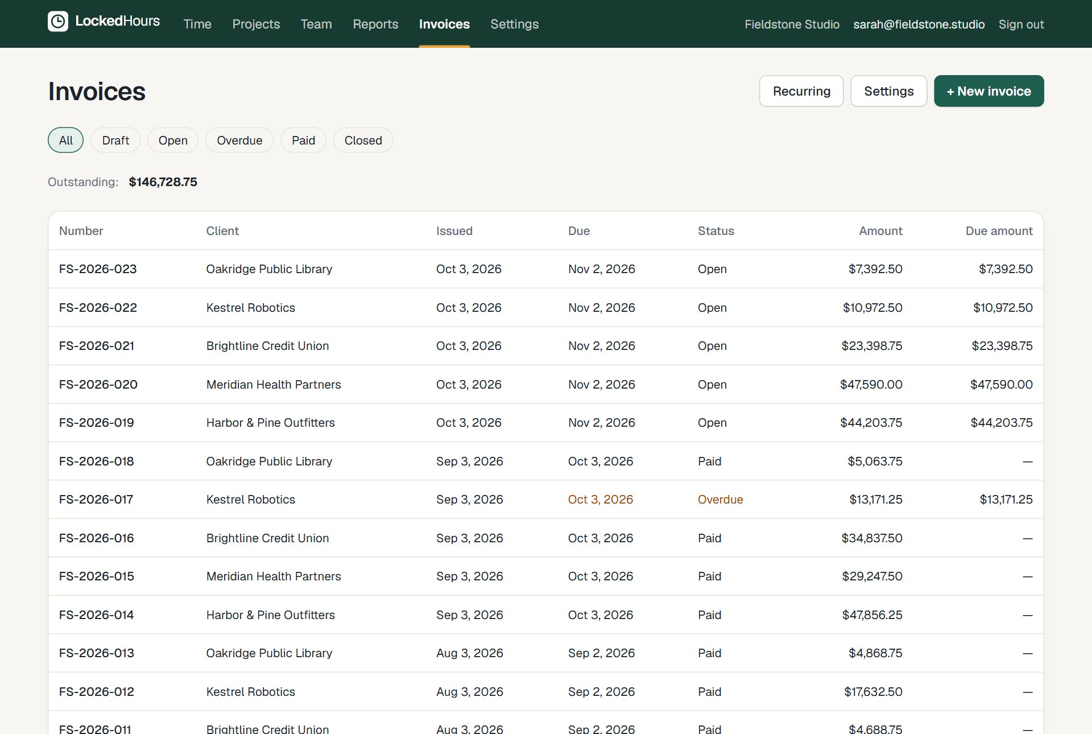This screenshot has width=1092, height=734.
Task: Click the Amount column header
Action: click(880, 231)
